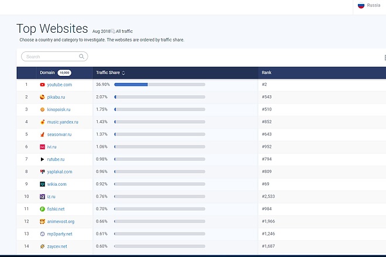The height and width of the screenshot is (257, 386).
Task: Click the #543 rank cell
Action: coord(267,97)
